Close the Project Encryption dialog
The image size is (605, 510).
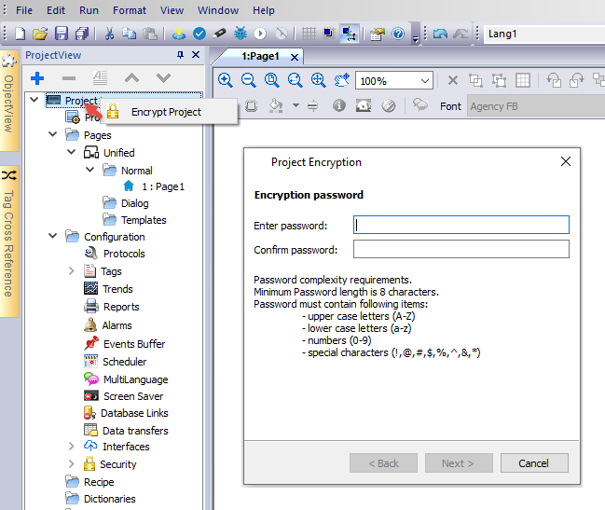click(565, 161)
